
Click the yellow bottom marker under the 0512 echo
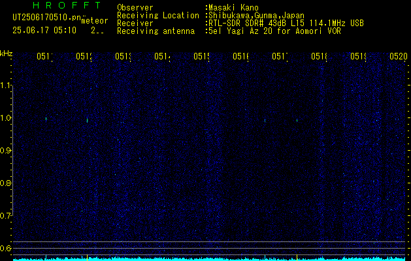[x=88, y=257]
